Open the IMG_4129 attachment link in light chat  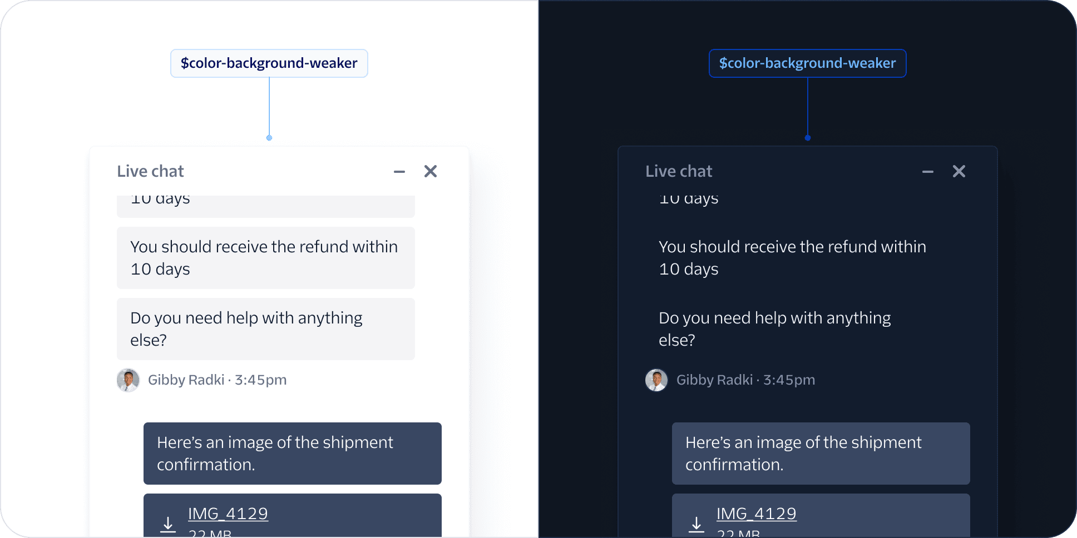228,514
